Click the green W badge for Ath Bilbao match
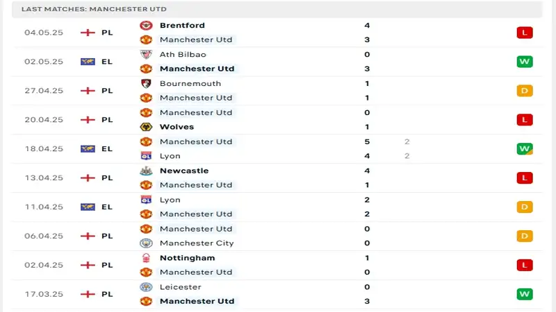 point(524,62)
